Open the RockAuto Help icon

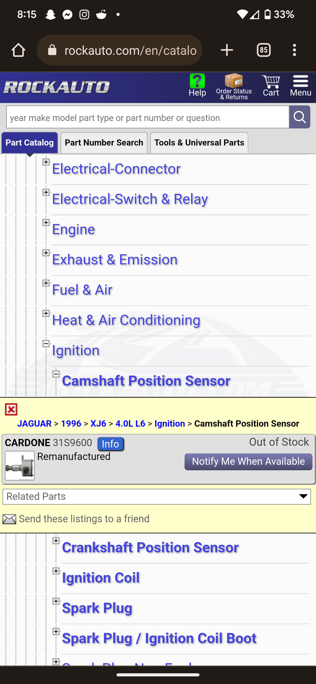[x=197, y=85]
